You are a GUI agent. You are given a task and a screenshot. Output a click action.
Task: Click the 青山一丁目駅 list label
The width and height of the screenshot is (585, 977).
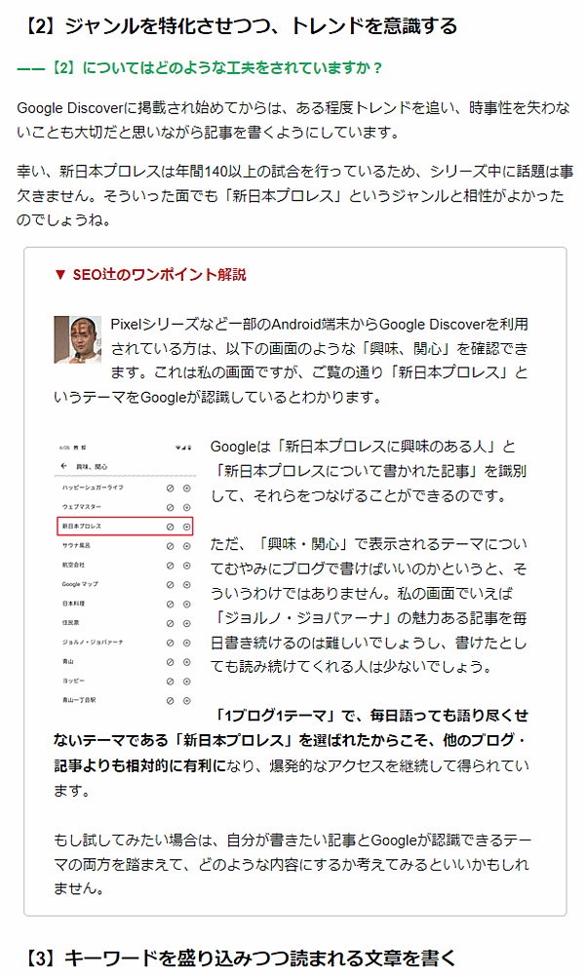[x=79, y=700]
